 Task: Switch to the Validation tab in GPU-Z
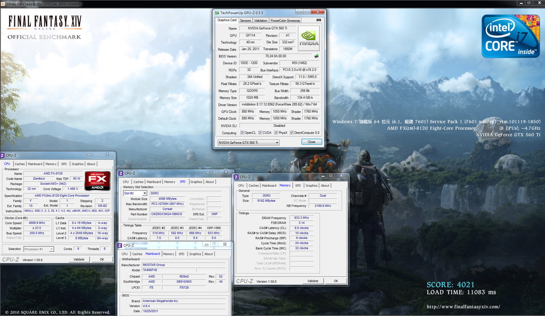260,21
